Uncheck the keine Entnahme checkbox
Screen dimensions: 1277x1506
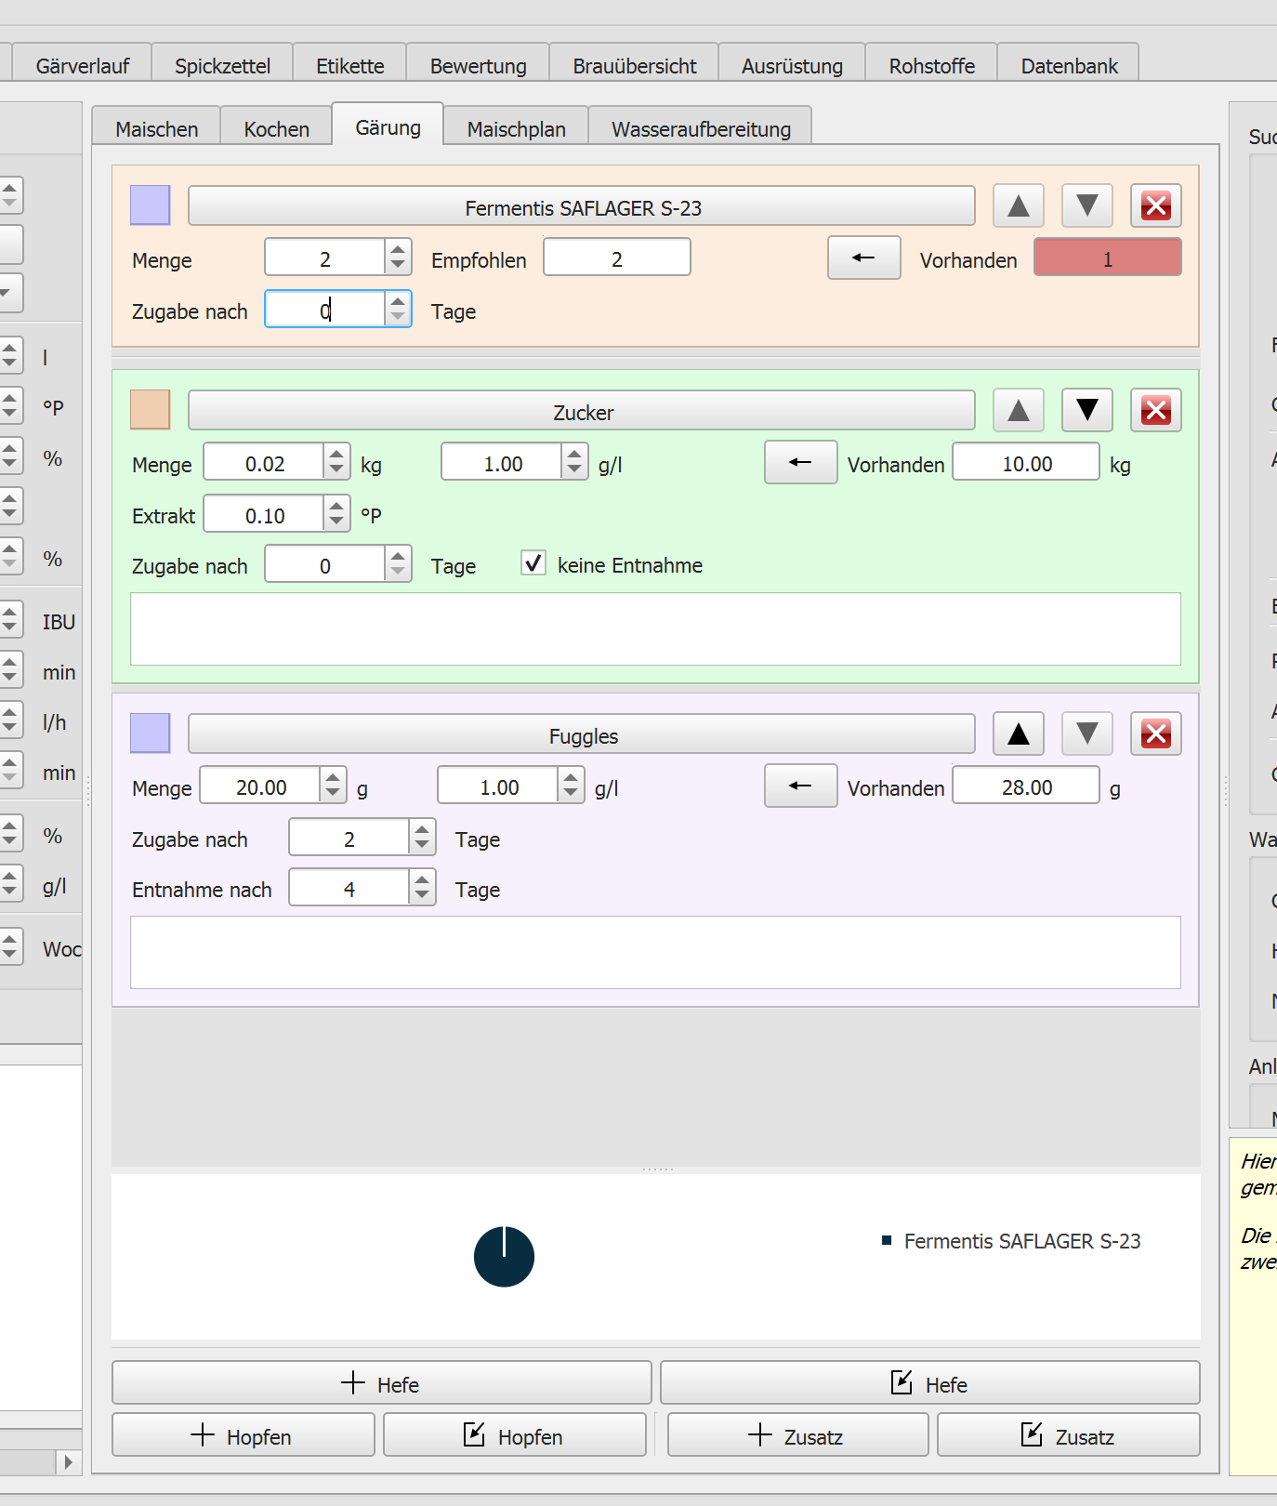tap(533, 563)
